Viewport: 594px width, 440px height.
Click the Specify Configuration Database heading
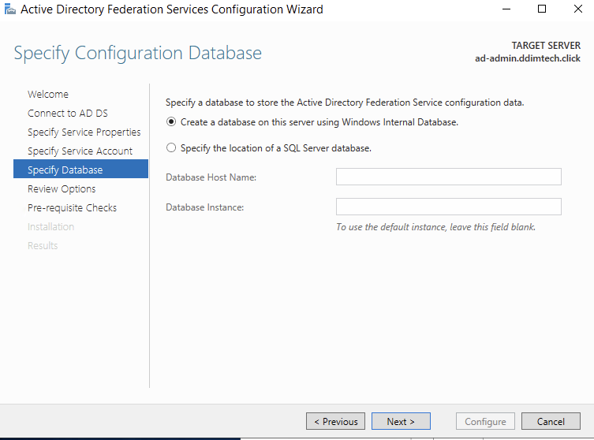click(137, 53)
